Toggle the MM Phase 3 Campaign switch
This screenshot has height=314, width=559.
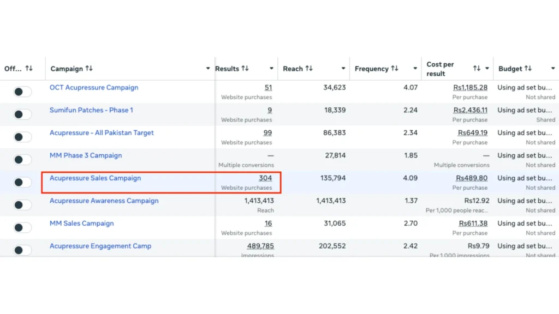22,160
